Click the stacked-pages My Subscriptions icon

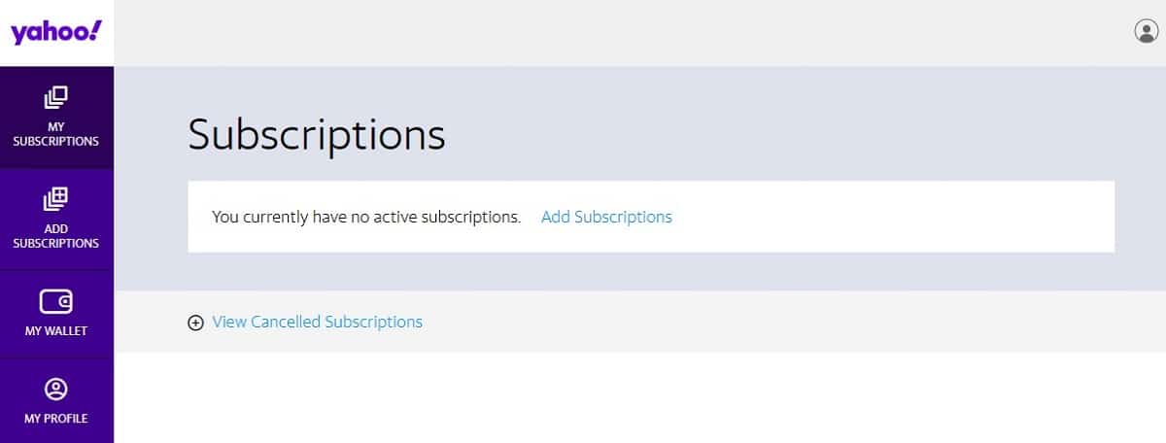(56, 98)
